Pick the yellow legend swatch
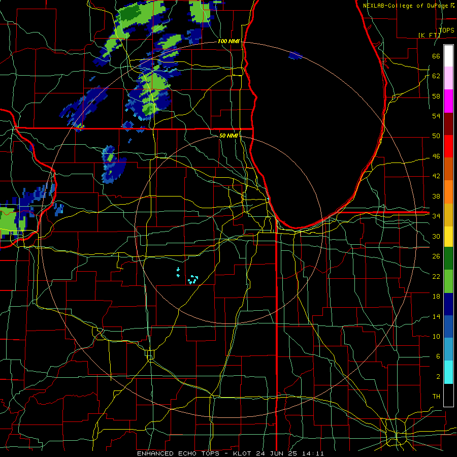The height and width of the screenshot is (457, 457). coord(448,237)
